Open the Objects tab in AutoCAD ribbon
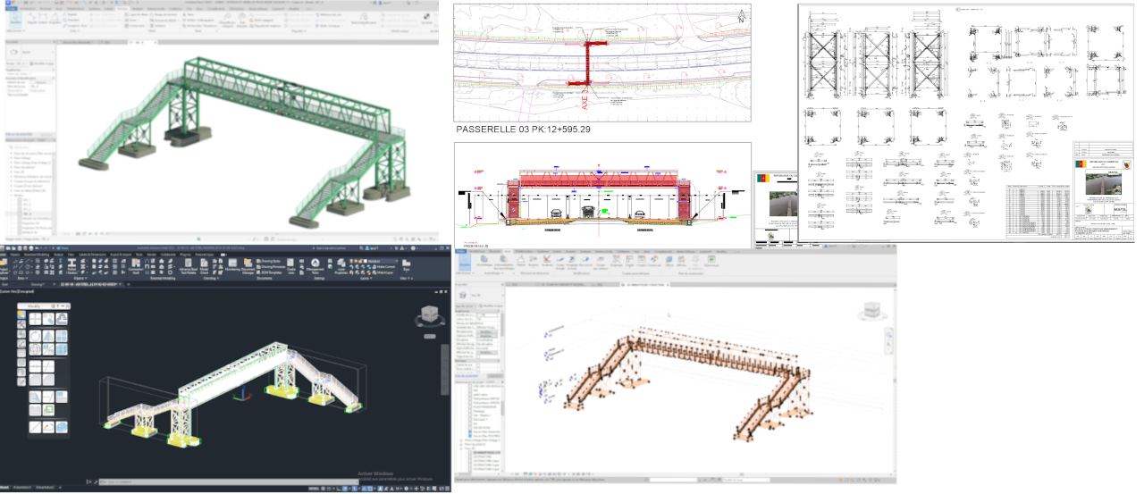This screenshot has width=1144, height=494. point(15,254)
